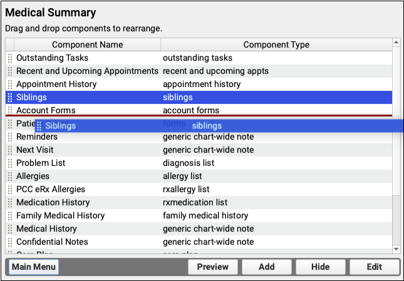Return to the Main Menu
Viewport: 404px width, 281px height.
coord(33,267)
